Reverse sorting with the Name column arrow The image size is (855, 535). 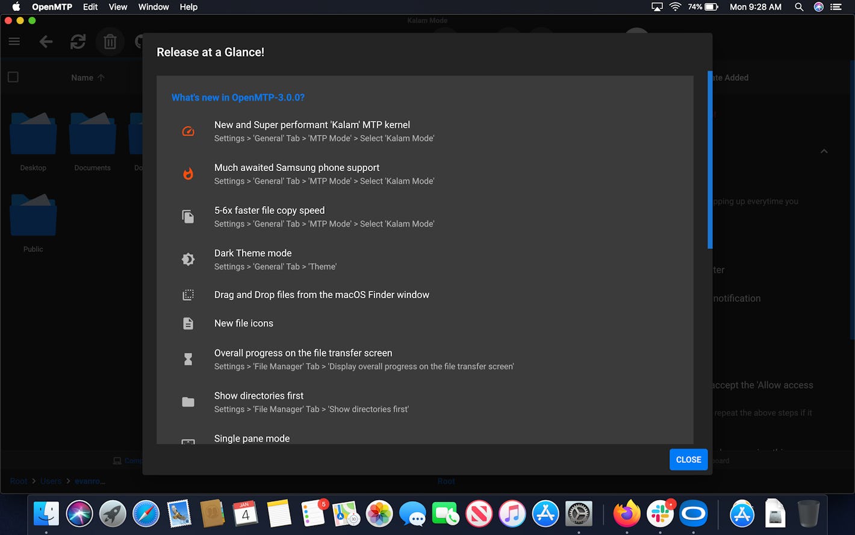(101, 77)
